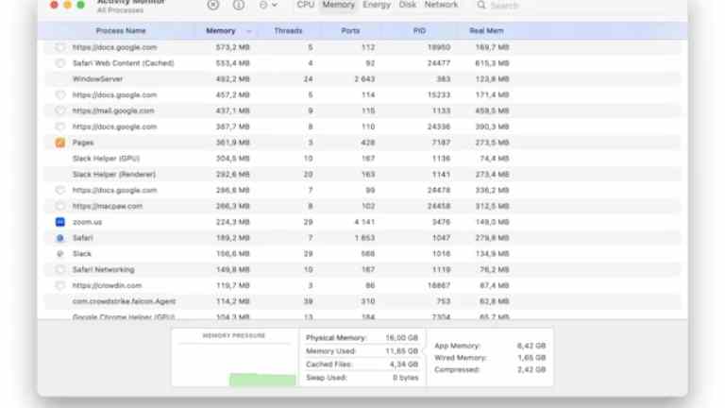The width and height of the screenshot is (725, 408).
Task: Click the Compressed memory label
Action: pos(457,369)
